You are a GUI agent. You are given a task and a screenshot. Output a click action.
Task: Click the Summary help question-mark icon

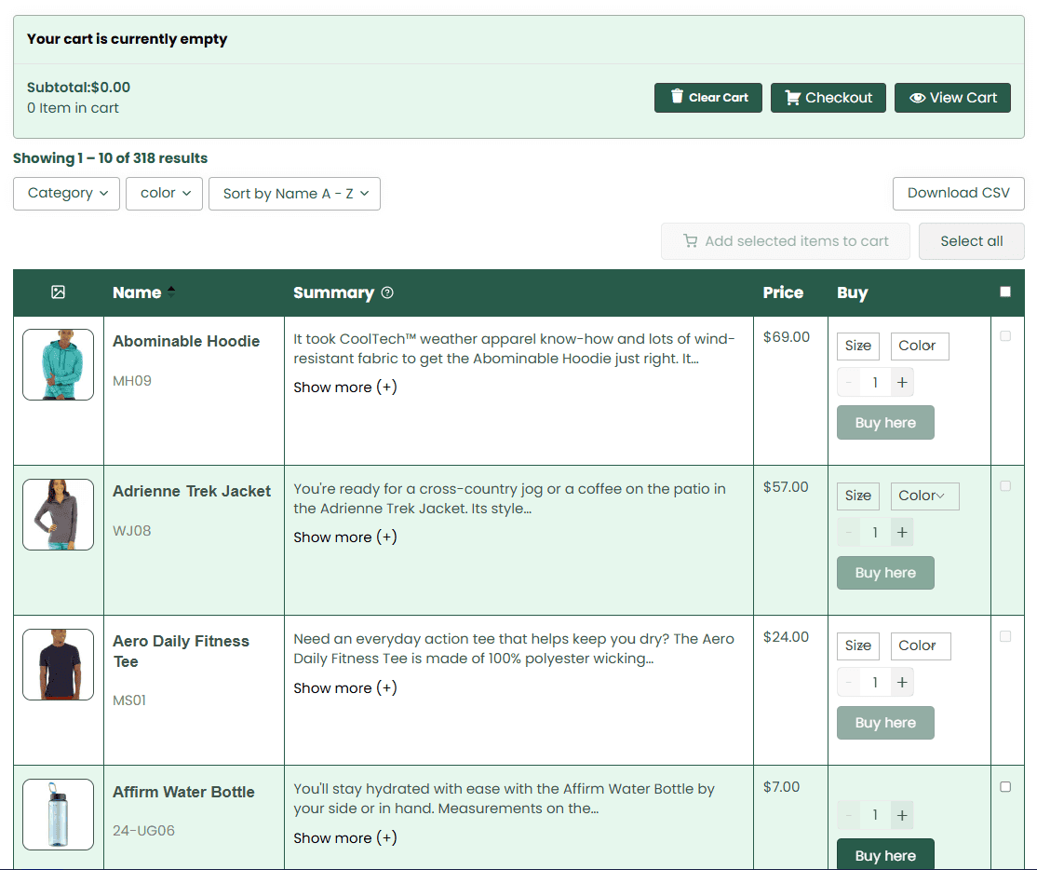coord(387,292)
